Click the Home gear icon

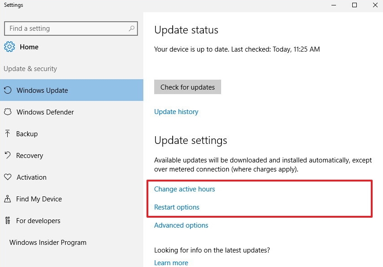click(x=9, y=47)
